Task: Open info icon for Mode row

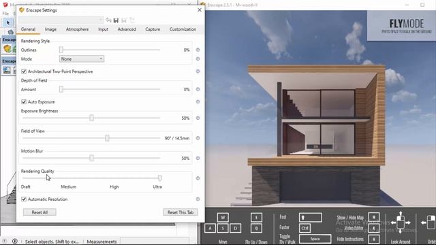Action: pos(198,59)
